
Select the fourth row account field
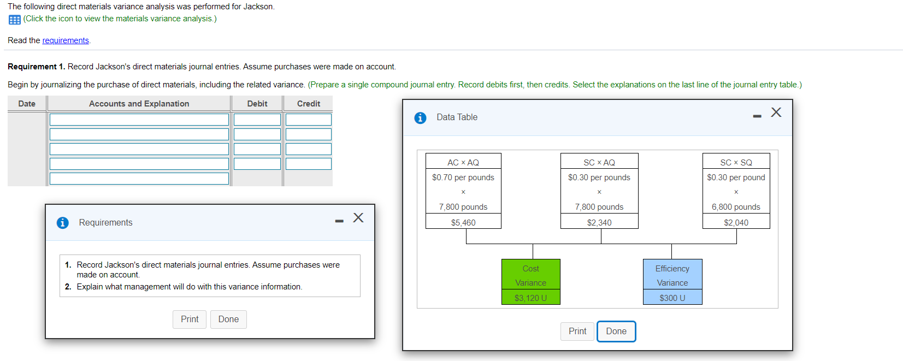[139, 164]
